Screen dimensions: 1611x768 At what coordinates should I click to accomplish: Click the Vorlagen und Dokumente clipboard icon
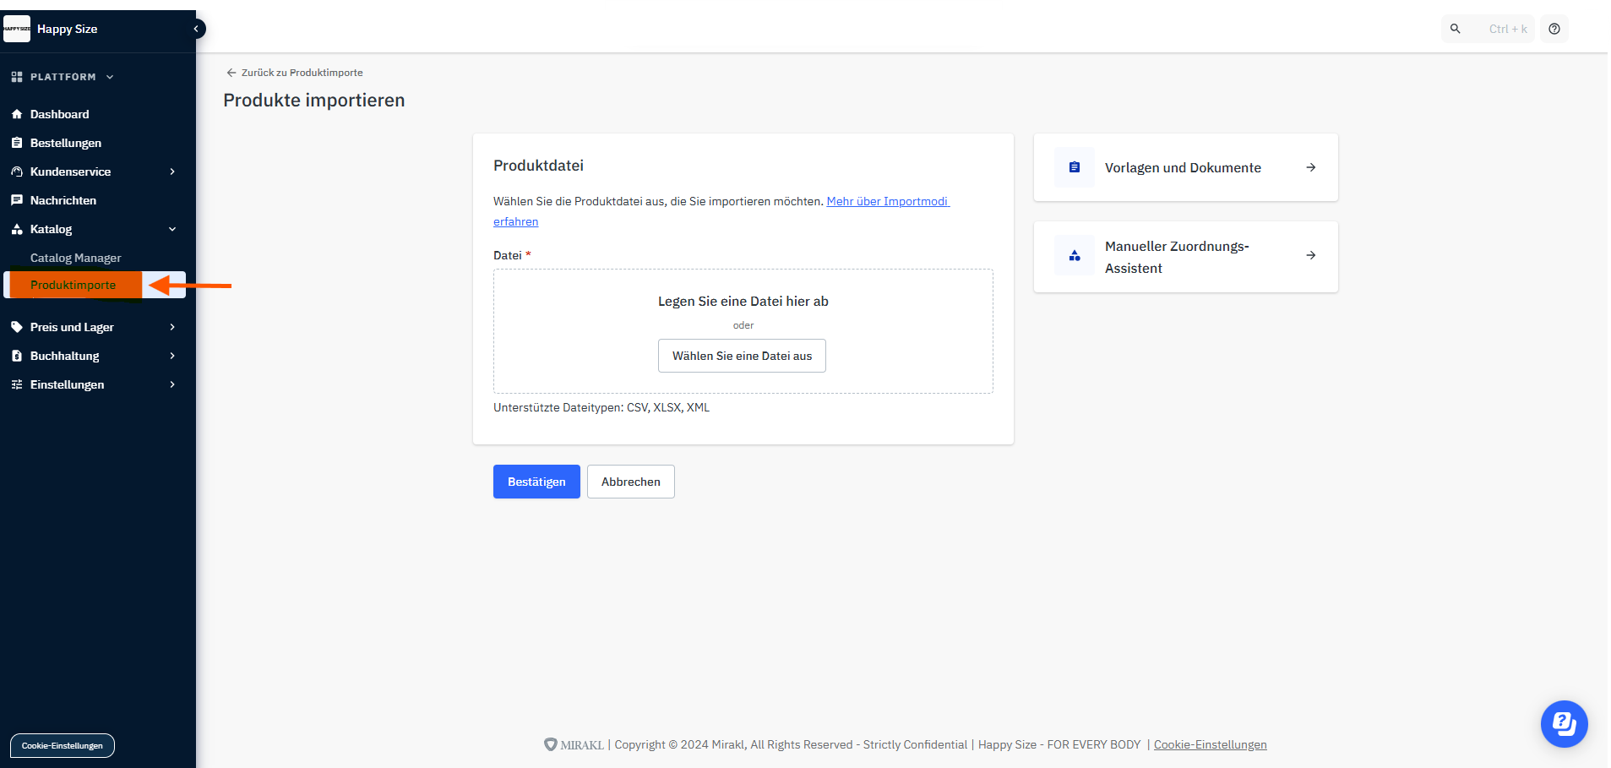pos(1074,167)
